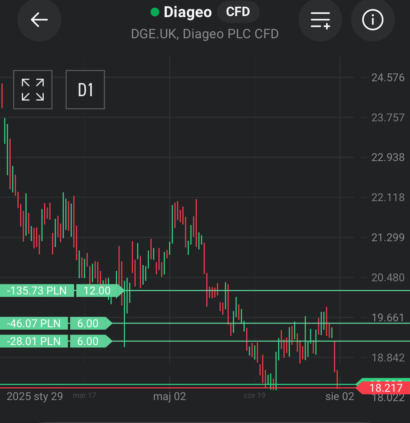Image resolution: width=410 pixels, height=423 pixels.
Task: Tap the 21.299 price axis label
Action: click(388, 238)
